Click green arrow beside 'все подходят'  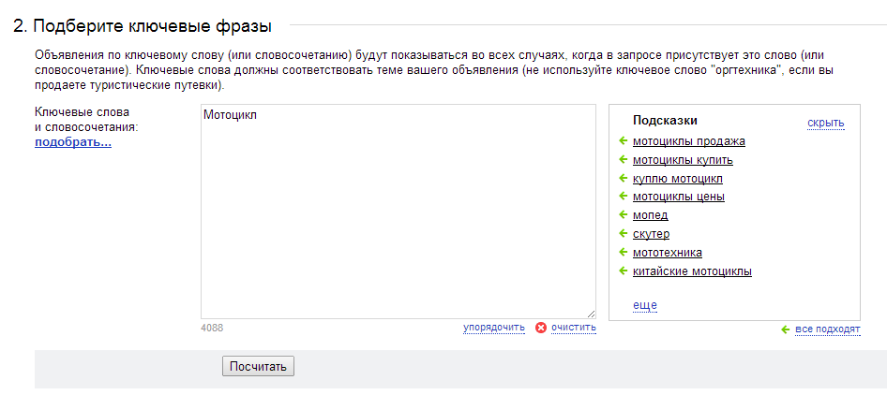785,329
